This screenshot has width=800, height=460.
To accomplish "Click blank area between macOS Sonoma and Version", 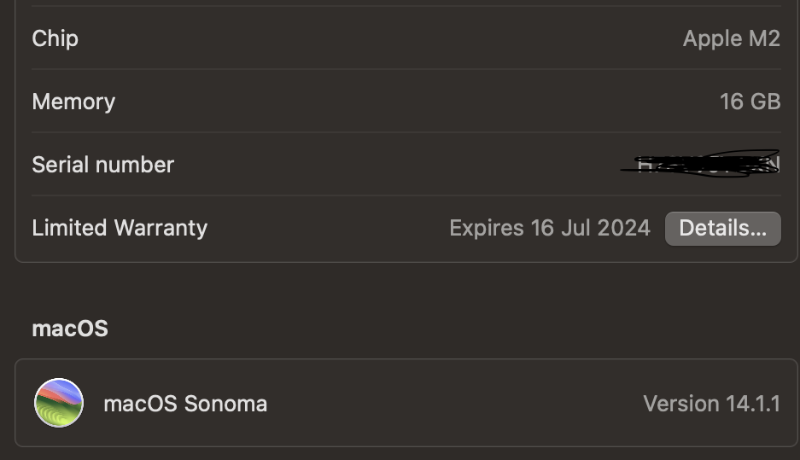I will coord(453,403).
